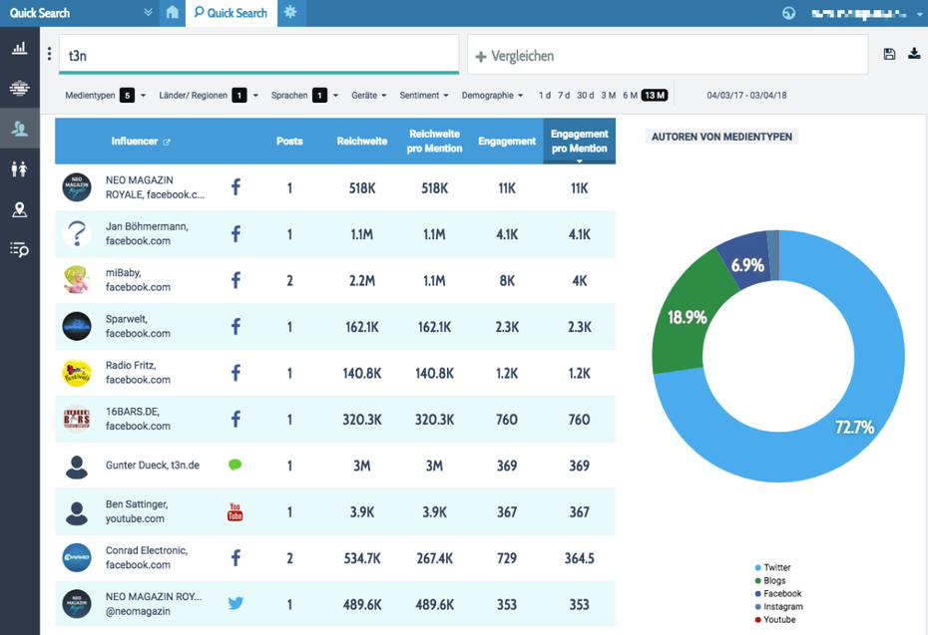Click the Facebook icon in NEO MAGAZIN ROYALE row
This screenshot has height=635, width=928.
tap(235, 188)
